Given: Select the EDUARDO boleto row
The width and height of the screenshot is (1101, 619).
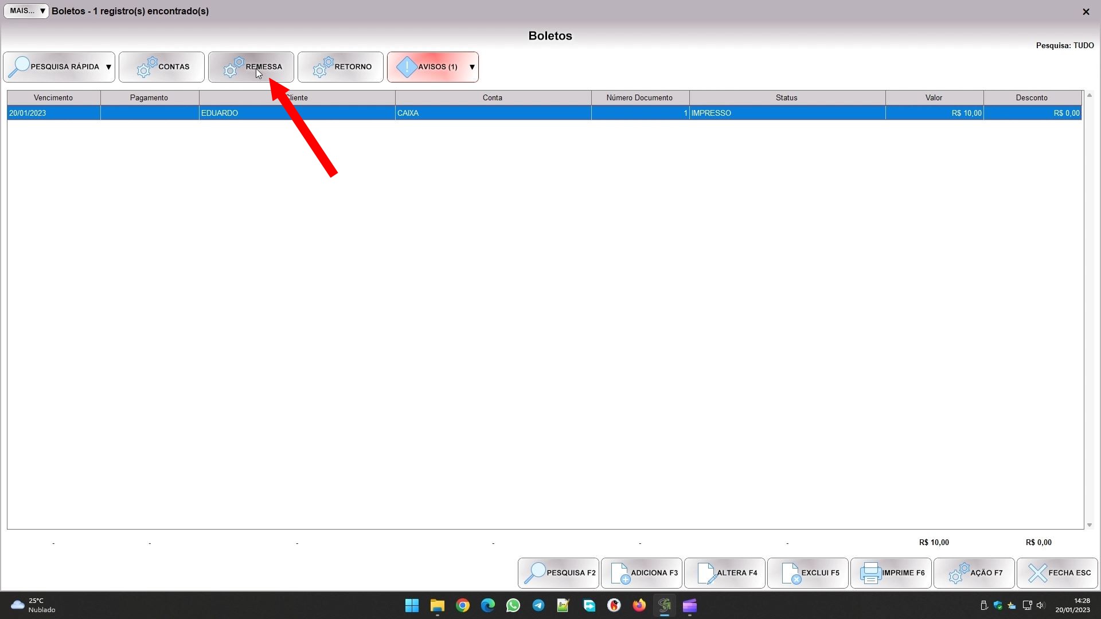Looking at the screenshot, I should [296, 113].
